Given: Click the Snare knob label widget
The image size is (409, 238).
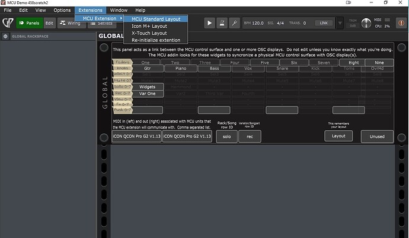Looking at the screenshot, I should click(x=282, y=69).
